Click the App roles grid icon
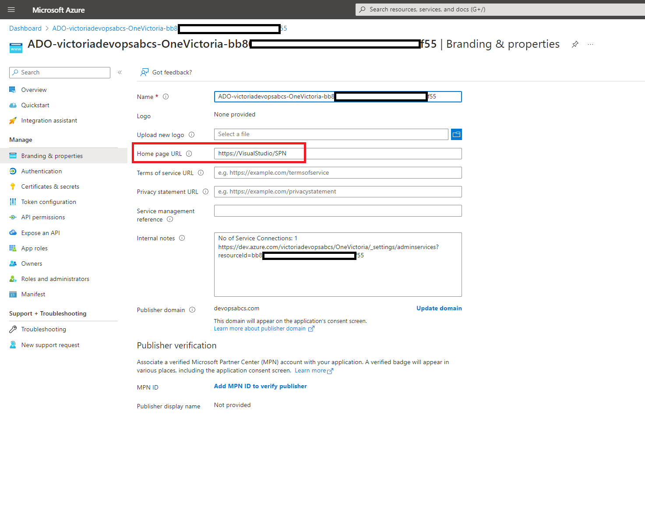Viewport: 645px width, 509px height. (13, 248)
